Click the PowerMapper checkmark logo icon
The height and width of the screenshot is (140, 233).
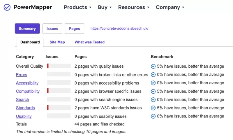pyautogui.click(x=7, y=7)
